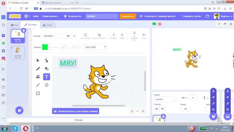
Task: Switch to the Звуки tab
Action: (x=47, y=25)
